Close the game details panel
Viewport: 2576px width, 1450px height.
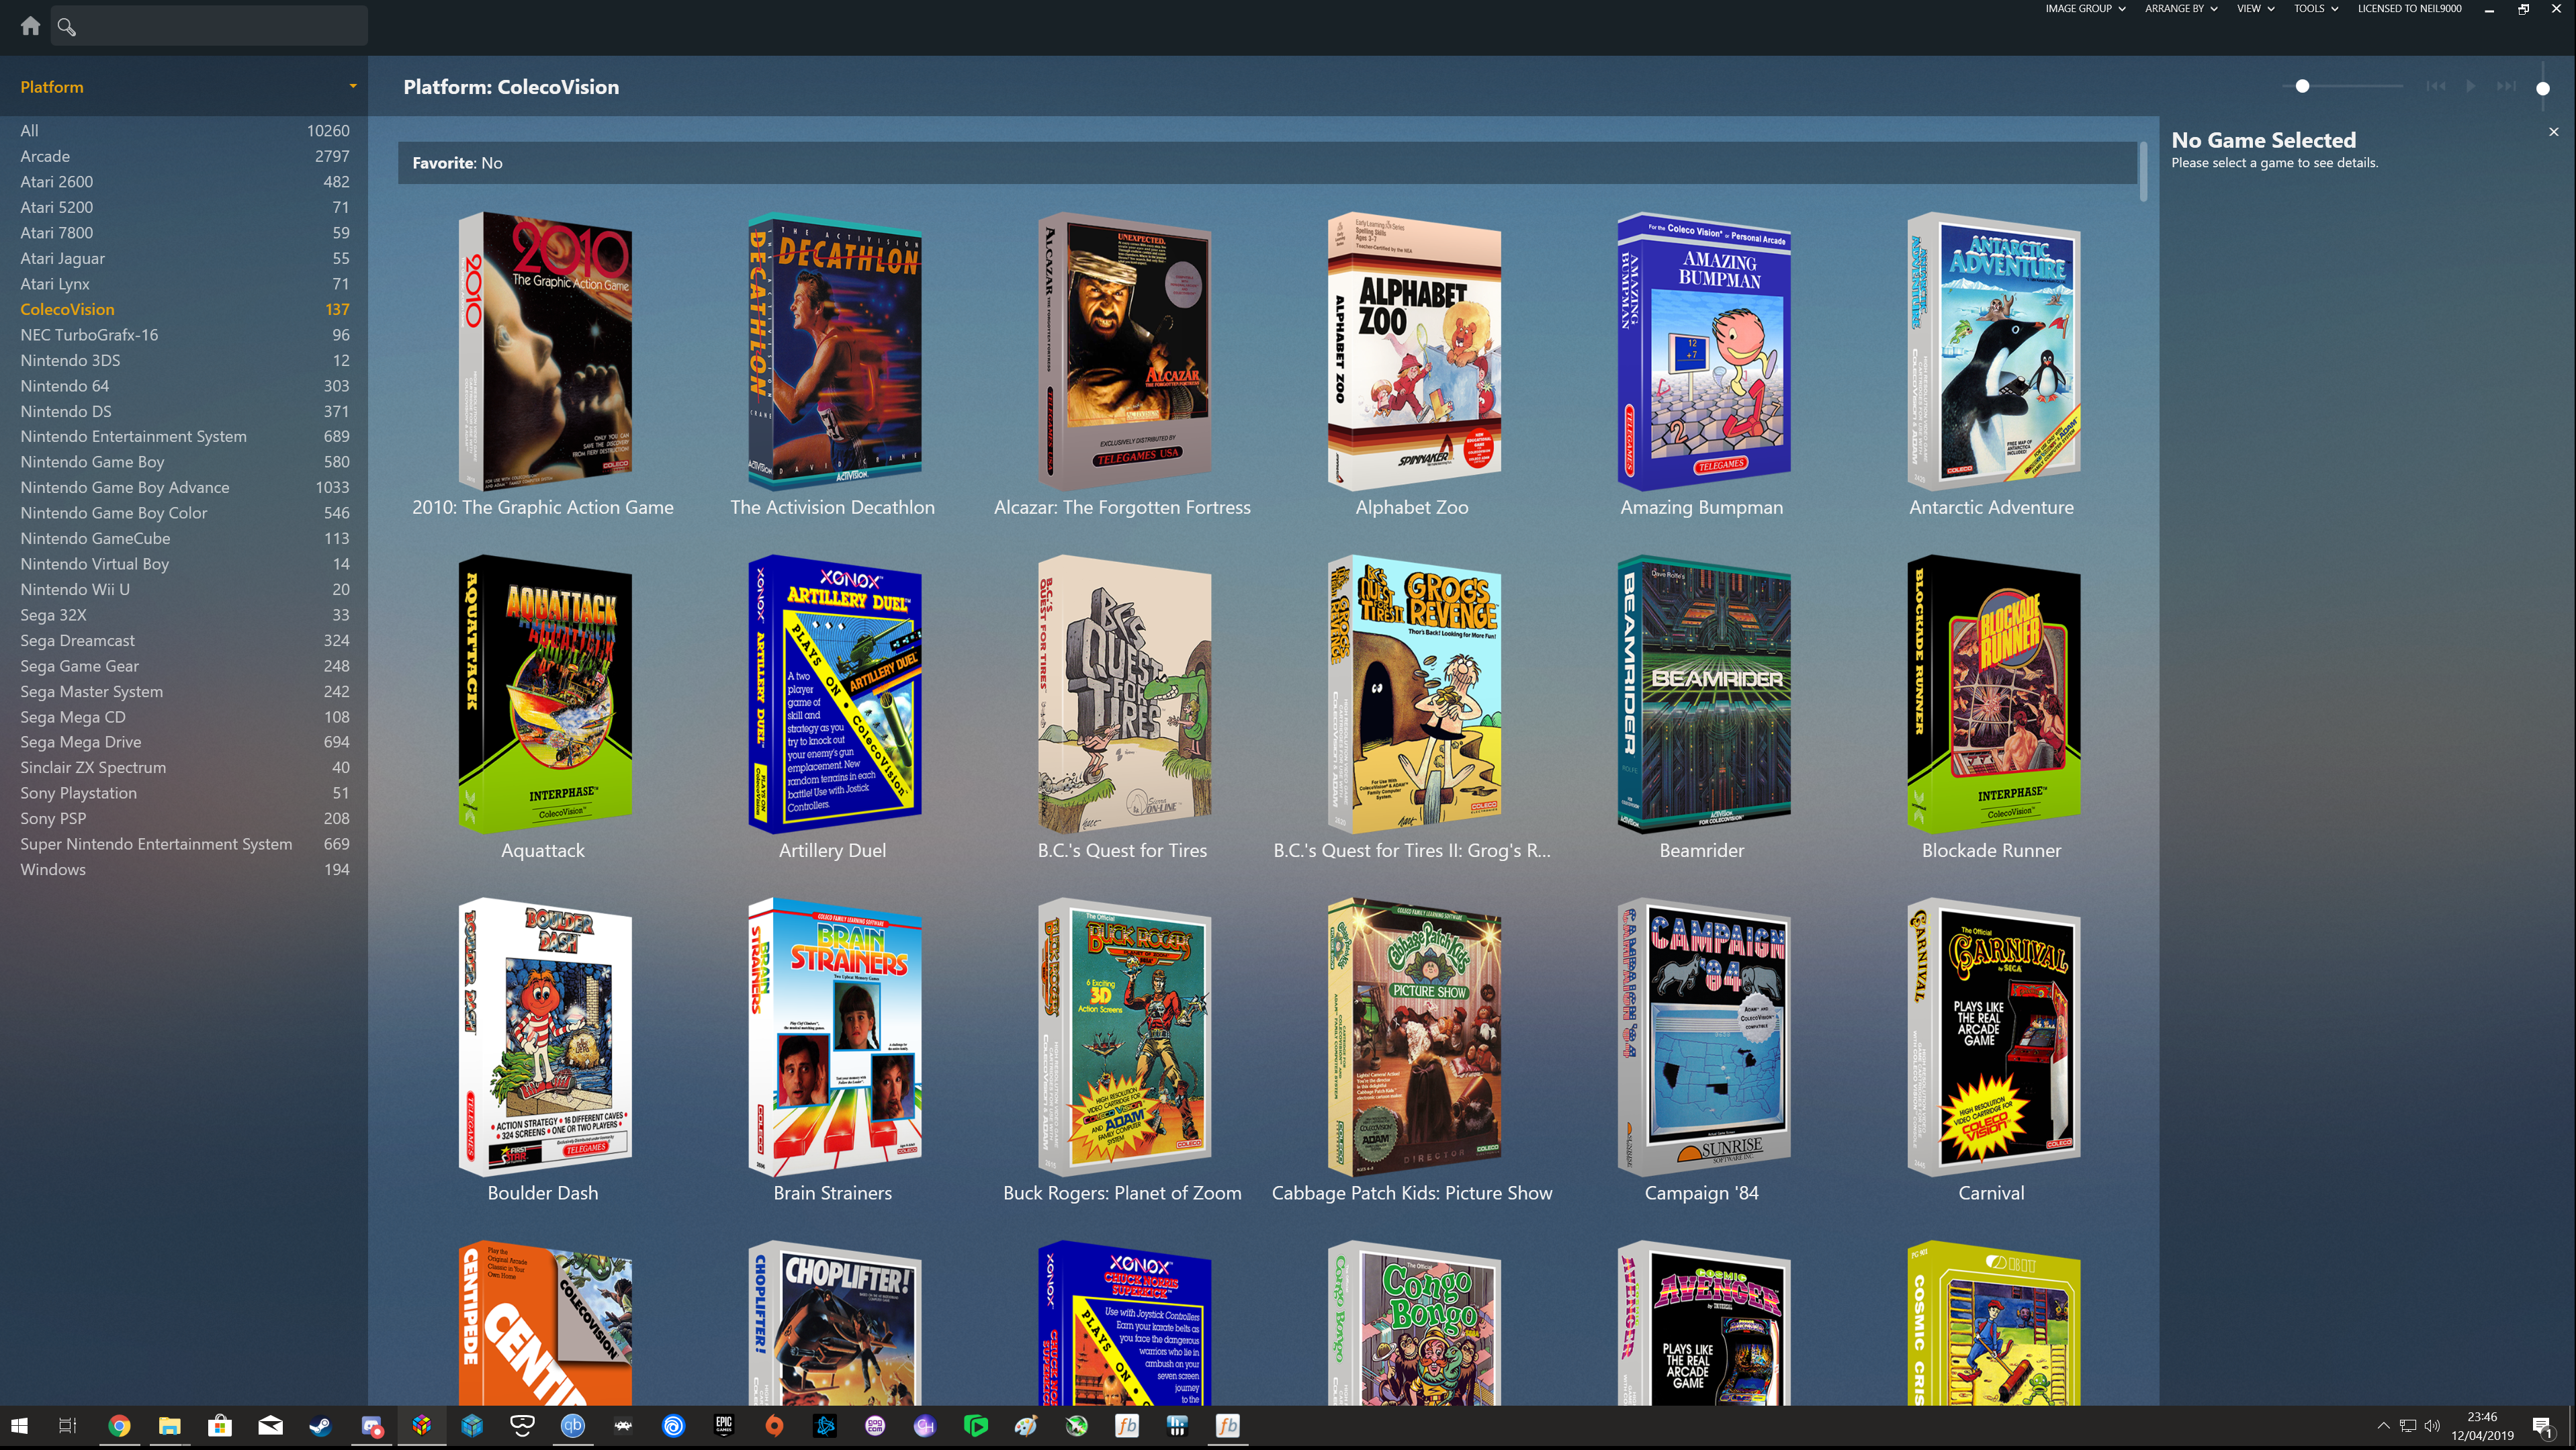pyautogui.click(x=2553, y=132)
